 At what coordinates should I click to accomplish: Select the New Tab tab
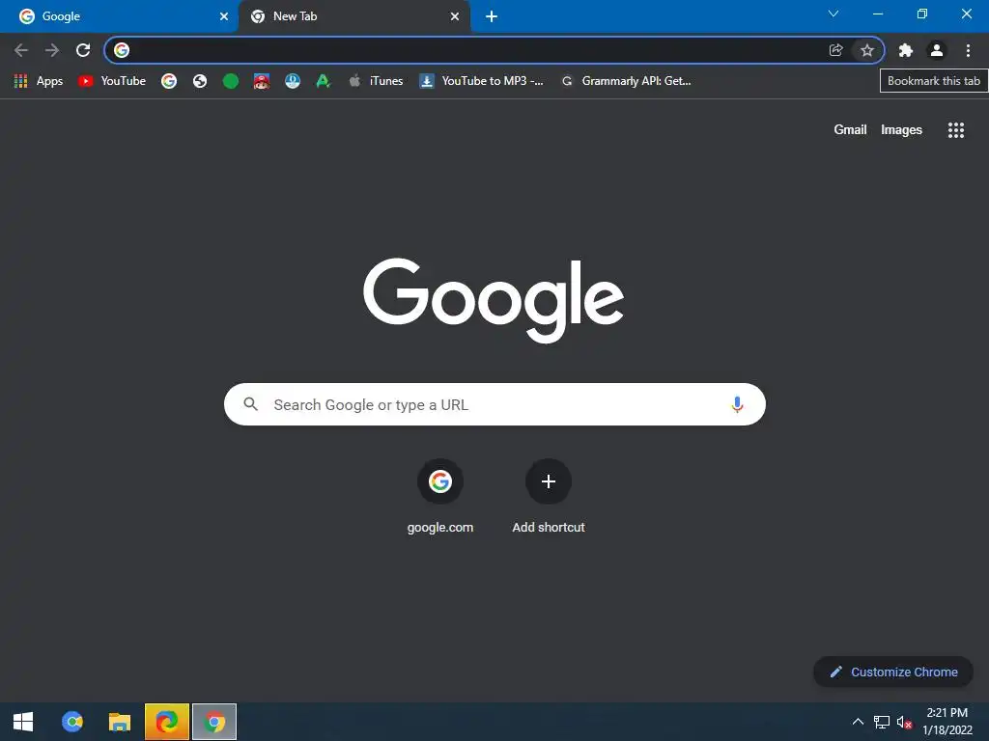[353, 16]
